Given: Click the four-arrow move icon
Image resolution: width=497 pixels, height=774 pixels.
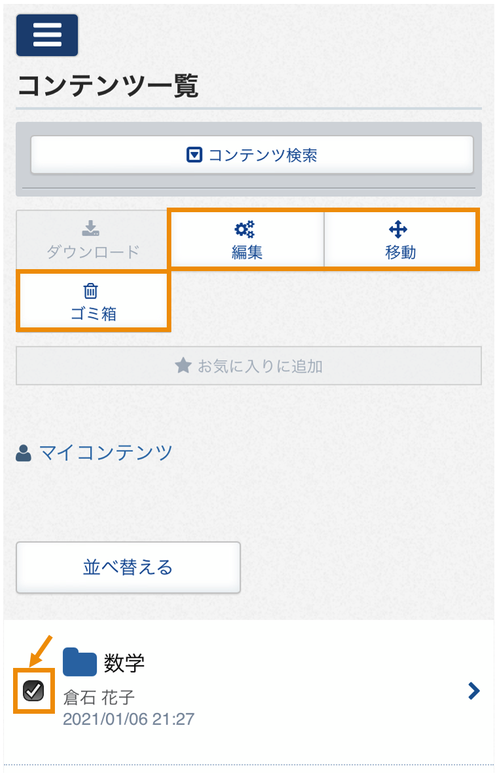Looking at the screenshot, I should tap(398, 229).
